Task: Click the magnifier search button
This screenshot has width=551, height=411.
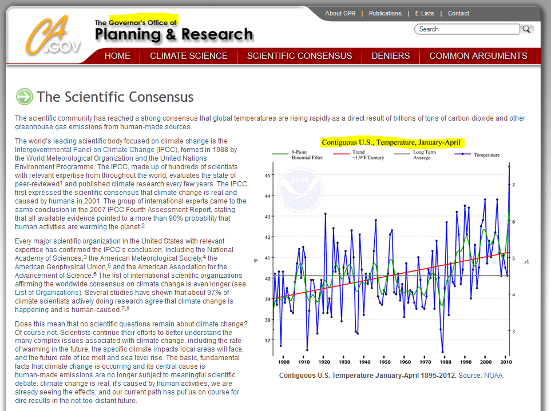Action: point(527,29)
